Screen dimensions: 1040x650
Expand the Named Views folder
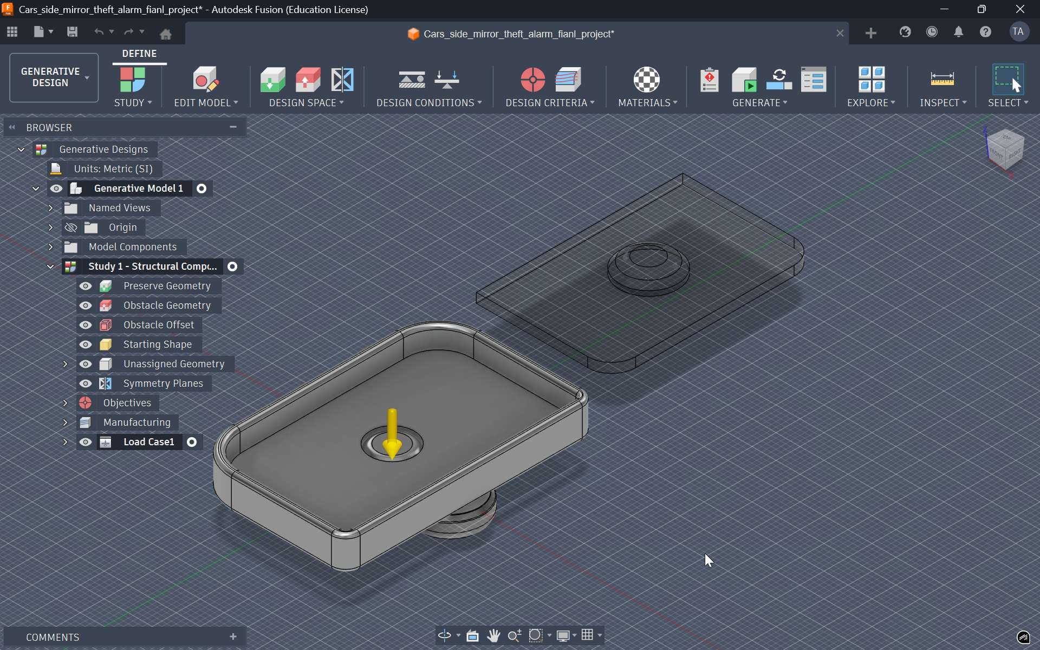tap(51, 208)
